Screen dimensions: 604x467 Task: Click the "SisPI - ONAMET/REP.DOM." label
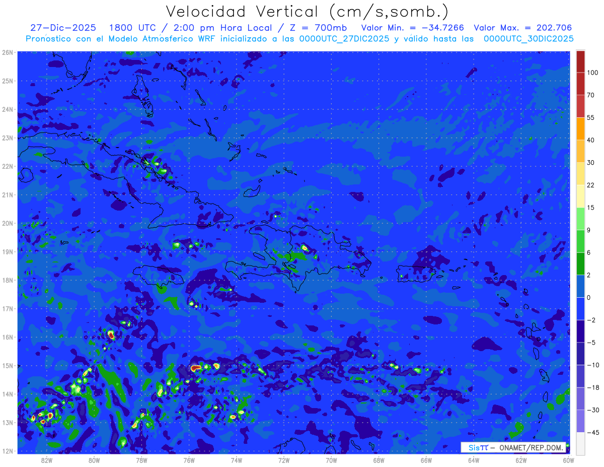(513, 447)
